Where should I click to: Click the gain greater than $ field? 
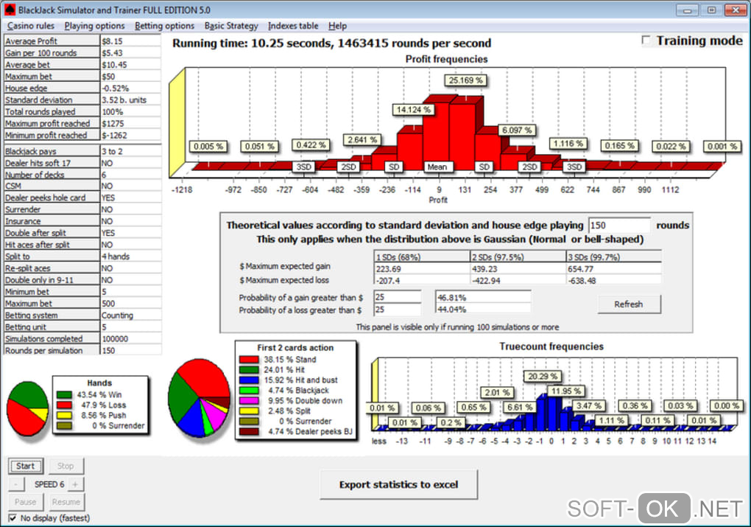click(x=397, y=297)
